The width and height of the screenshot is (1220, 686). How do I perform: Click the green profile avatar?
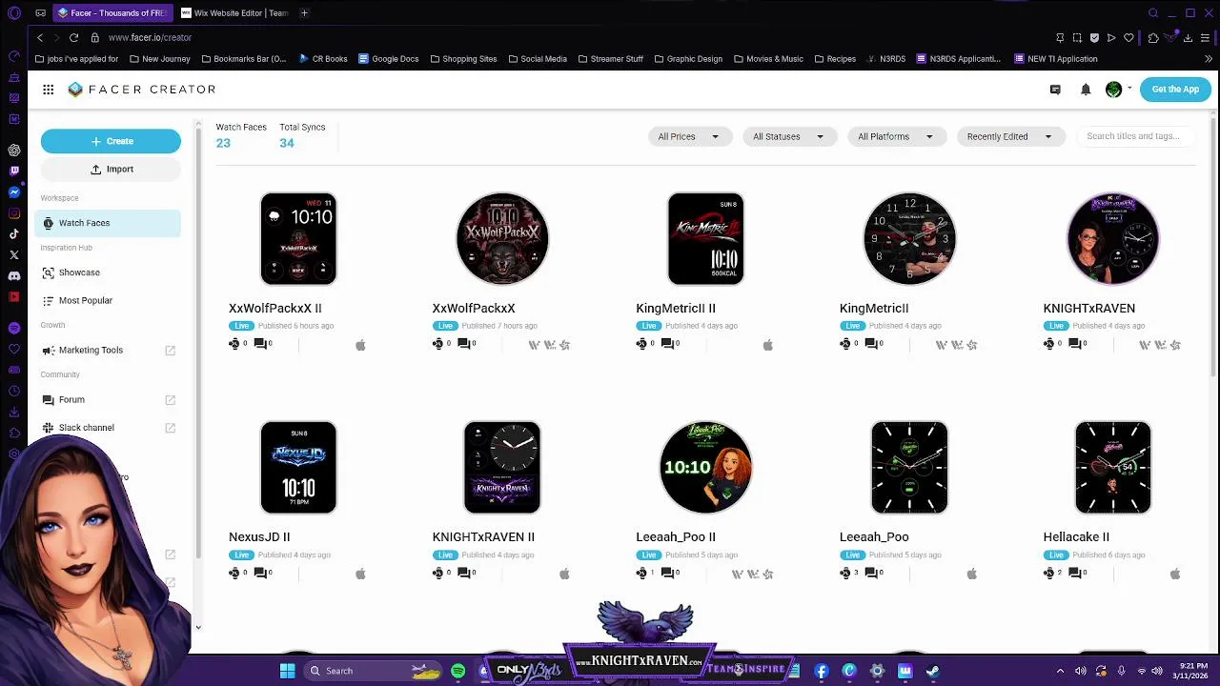click(1113, 90)
